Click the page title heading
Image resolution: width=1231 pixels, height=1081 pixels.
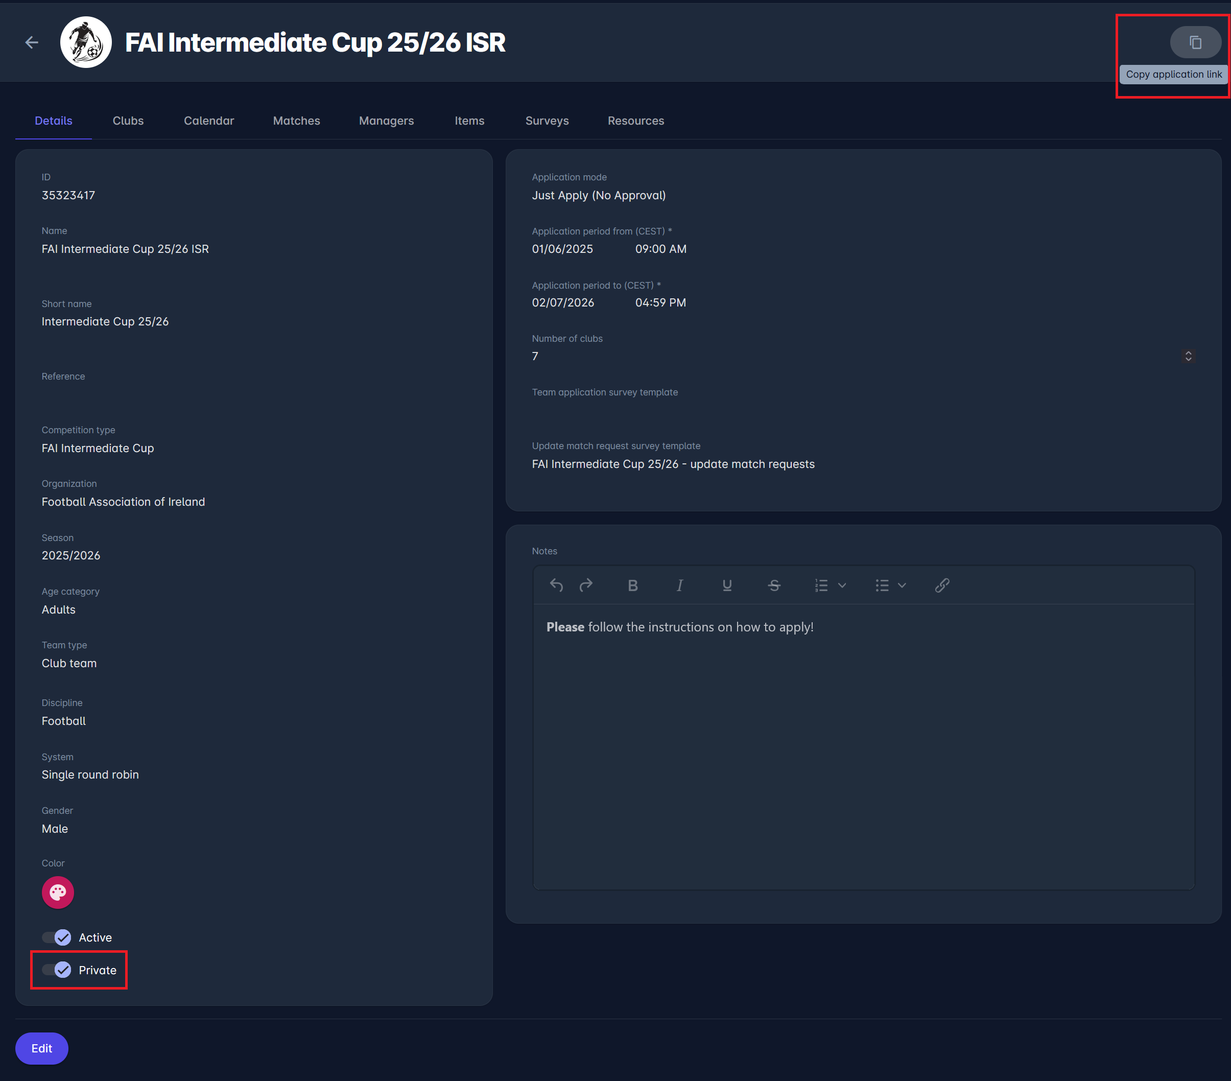pyautogui.click(x=315, y=42)
